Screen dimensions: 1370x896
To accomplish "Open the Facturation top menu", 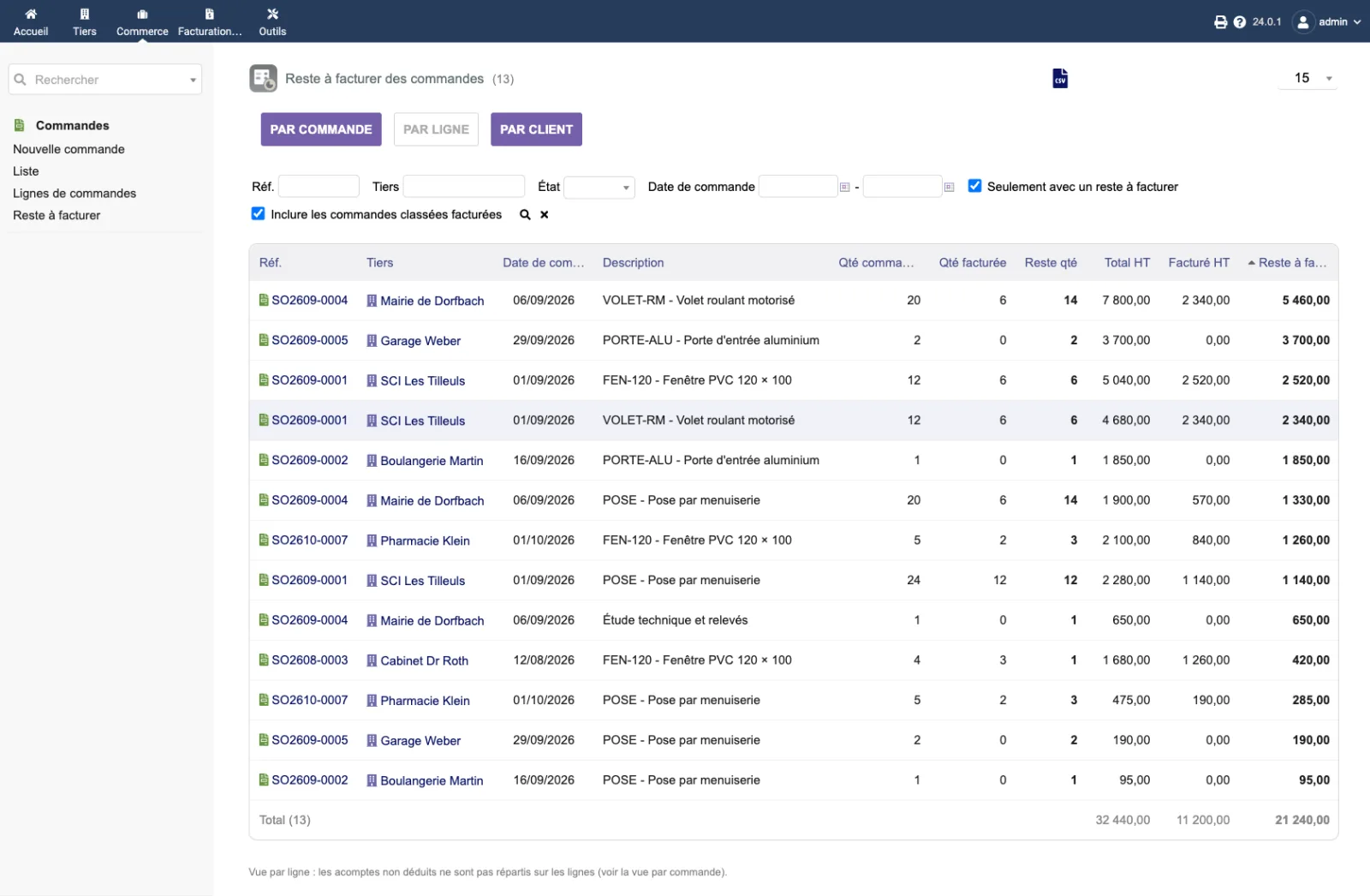I will (x=210, y=21).
